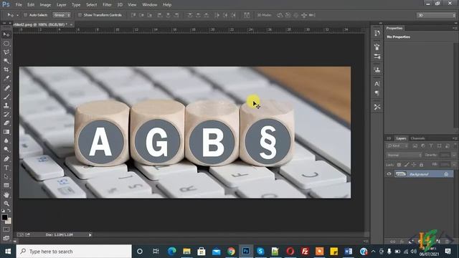Select the Pen tool
Viewport: 459px width, 258px height.
point(6,159)
